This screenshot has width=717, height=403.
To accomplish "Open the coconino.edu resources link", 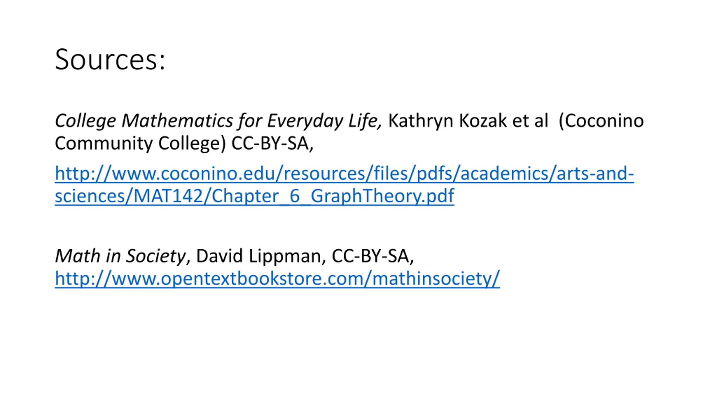I will (344, 184).
